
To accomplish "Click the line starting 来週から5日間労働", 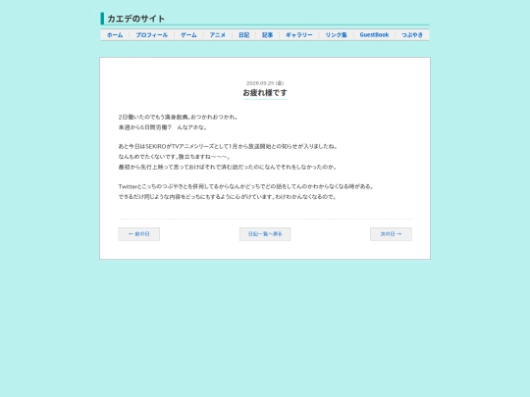I will tap(163, 127).
